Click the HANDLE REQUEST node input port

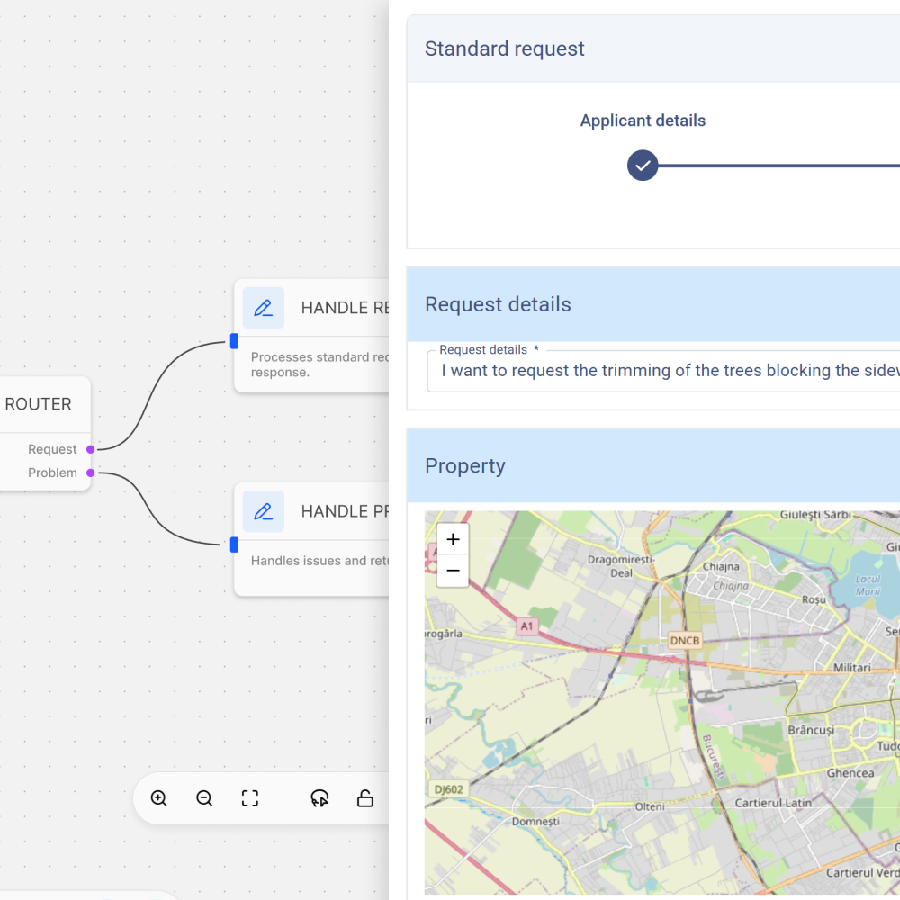234,341
